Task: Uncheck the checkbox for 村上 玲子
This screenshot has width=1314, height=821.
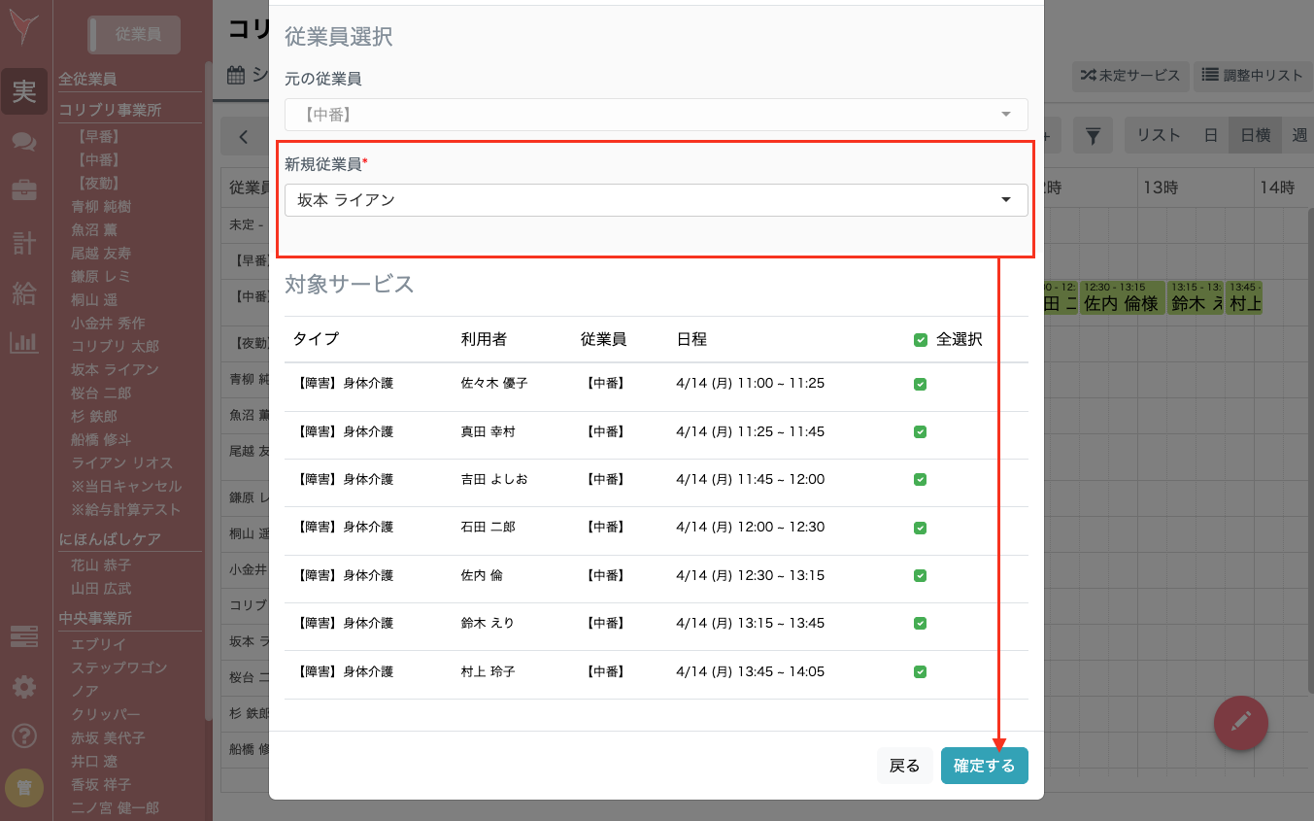Action: click(920, 670)
